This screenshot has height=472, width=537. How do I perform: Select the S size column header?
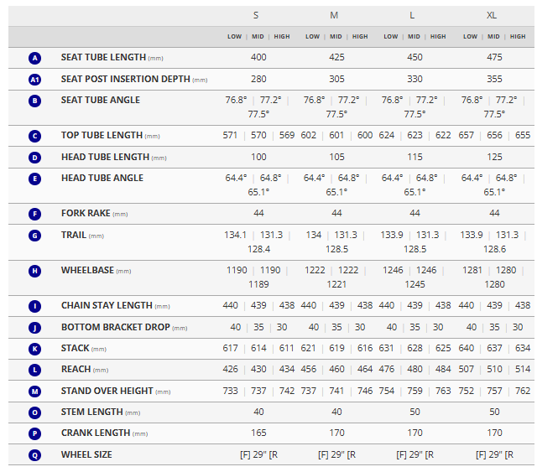pyautogui.click(x=256, y=15)
